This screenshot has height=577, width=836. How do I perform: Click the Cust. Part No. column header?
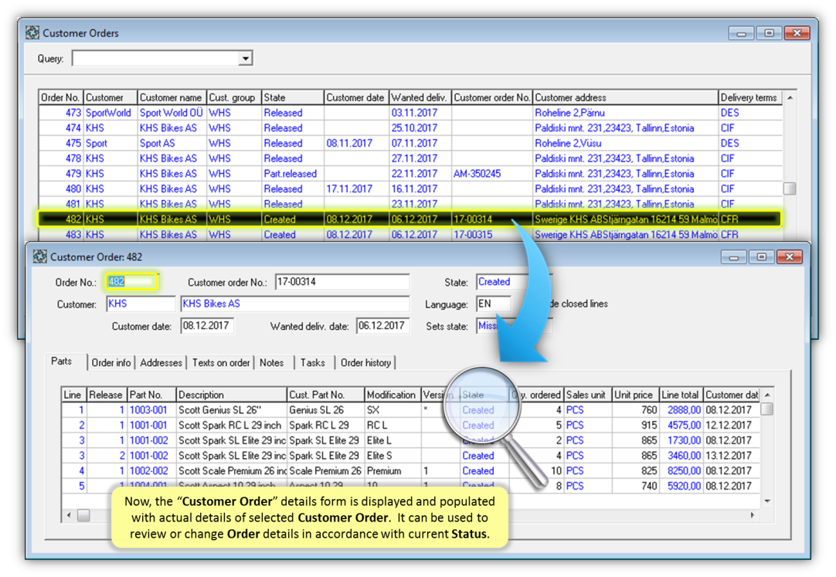click(x=325, y=395)
